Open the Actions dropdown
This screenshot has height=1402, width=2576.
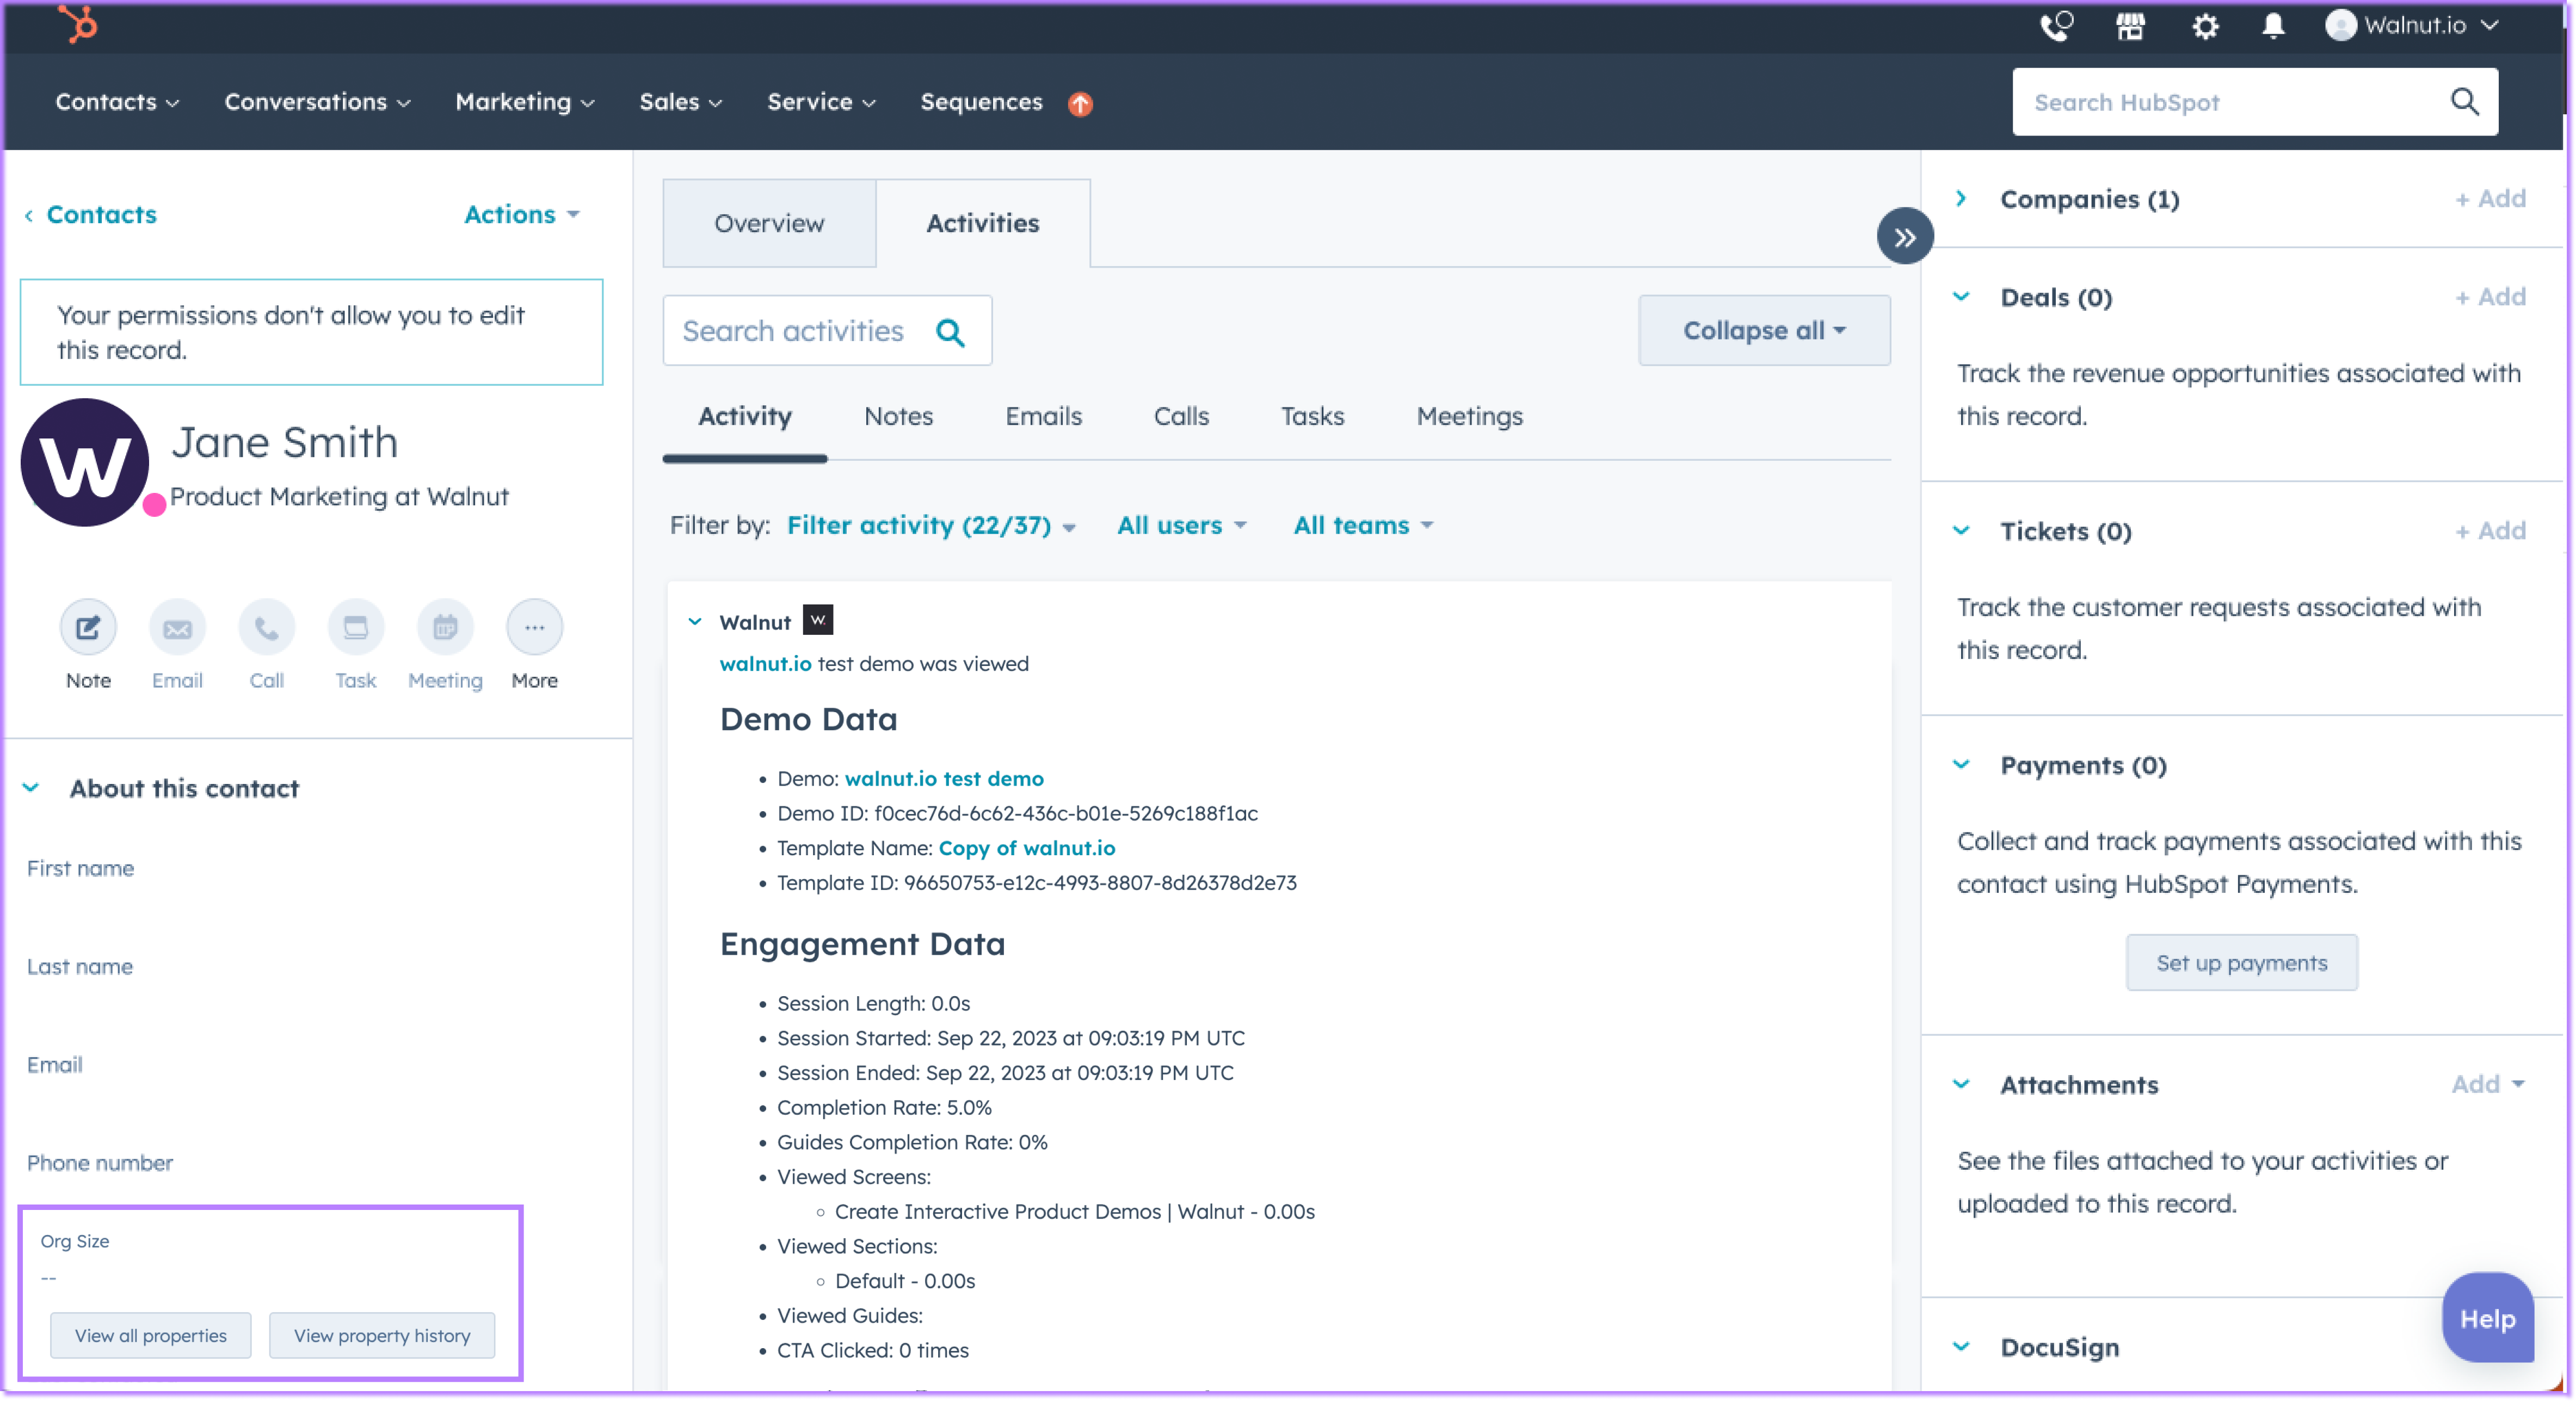tap(521, 215)
